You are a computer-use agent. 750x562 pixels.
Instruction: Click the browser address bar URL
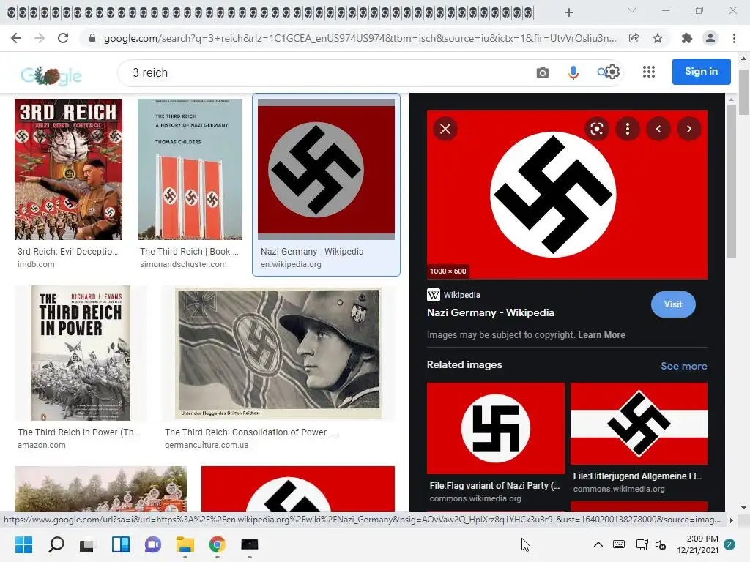pyautogui.click(x=360, y=38)
